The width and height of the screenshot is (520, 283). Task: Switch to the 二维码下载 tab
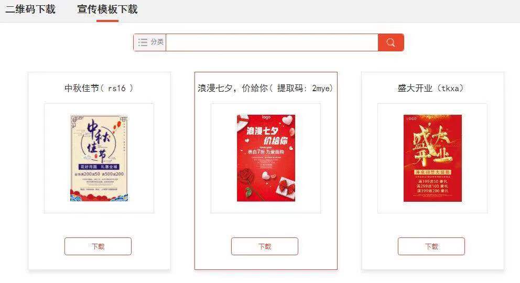(30, 9)
